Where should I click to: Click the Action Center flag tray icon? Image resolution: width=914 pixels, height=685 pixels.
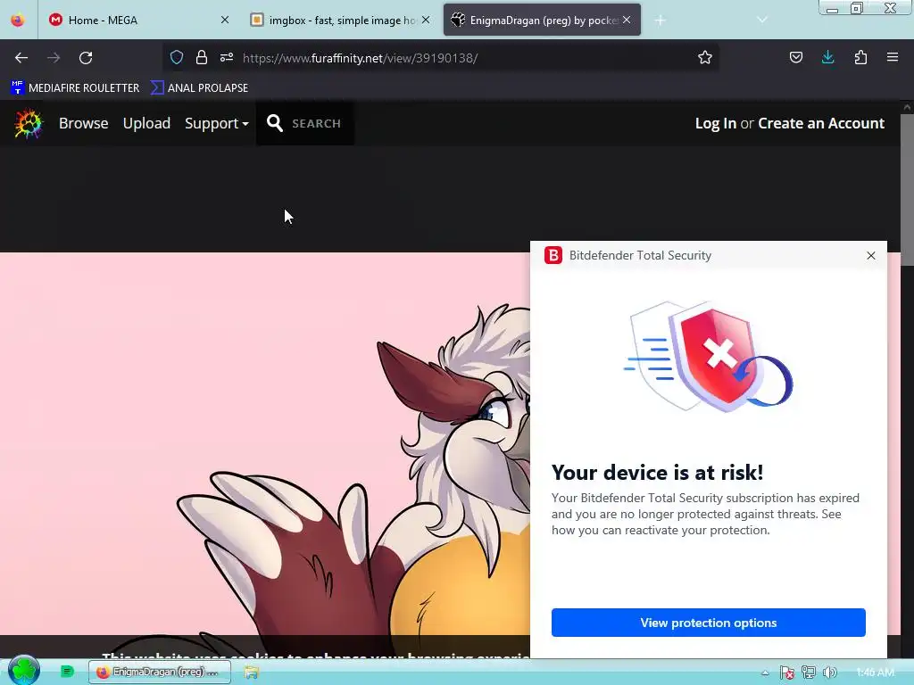(x=786, y=673)
